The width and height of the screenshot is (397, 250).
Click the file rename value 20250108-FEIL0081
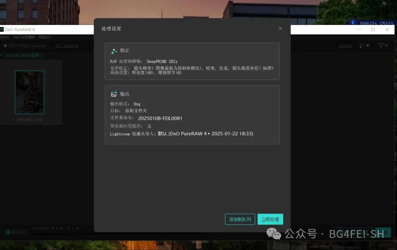(x=160, y=118)
